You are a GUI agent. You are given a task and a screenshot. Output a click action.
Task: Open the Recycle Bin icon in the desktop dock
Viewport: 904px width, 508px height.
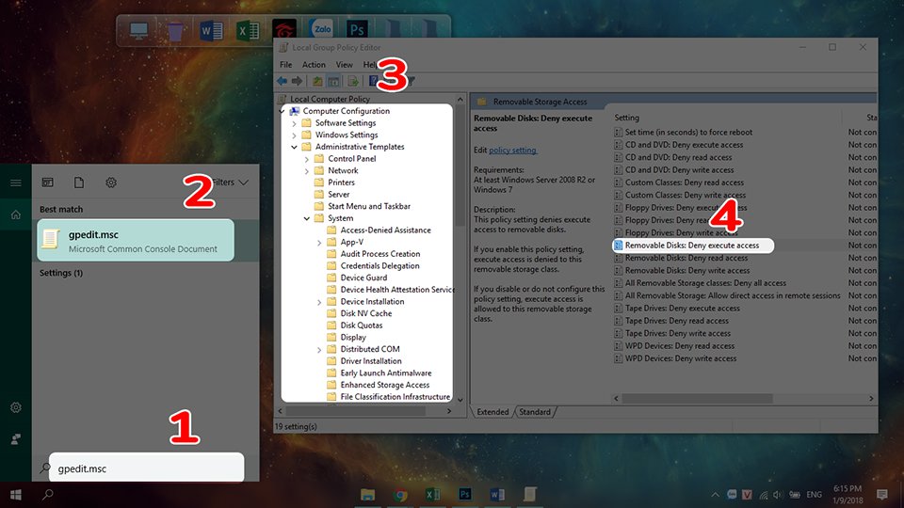[x=175, y=30]
